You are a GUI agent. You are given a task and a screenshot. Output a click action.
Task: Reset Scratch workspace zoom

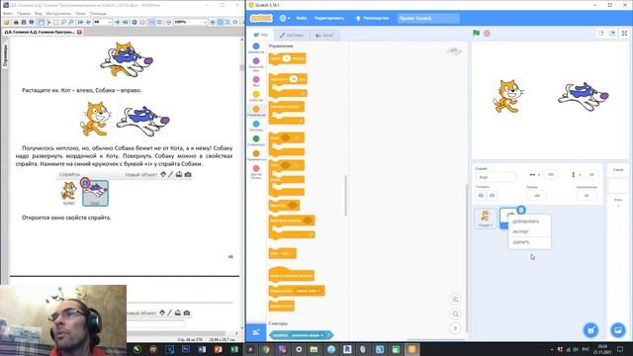coord(455,328)
